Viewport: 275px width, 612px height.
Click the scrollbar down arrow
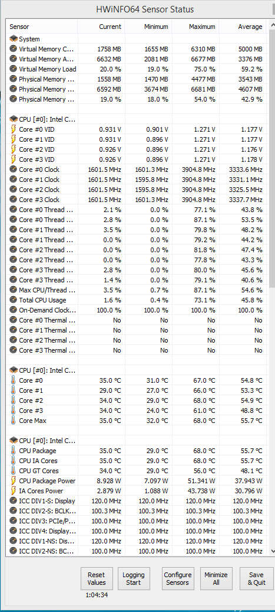[271, 551]
